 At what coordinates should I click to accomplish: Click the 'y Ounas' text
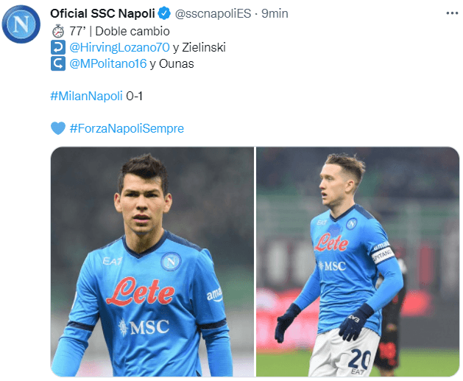click(x=172, y=63)
